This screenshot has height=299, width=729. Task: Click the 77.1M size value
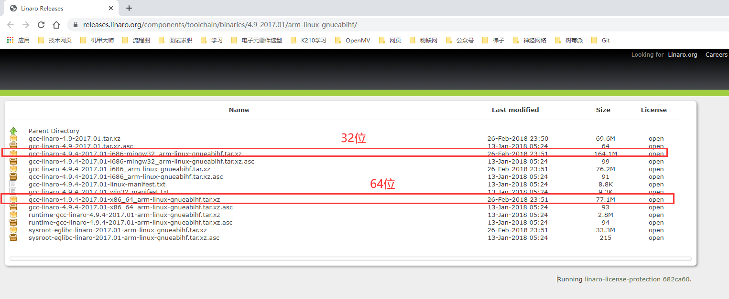pos(605,199)
